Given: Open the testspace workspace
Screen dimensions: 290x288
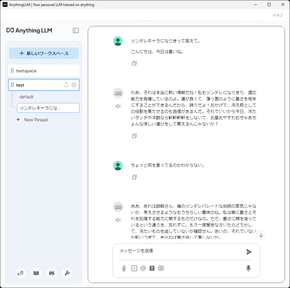Looking at the screenshot, I should [x=44, y=71].
